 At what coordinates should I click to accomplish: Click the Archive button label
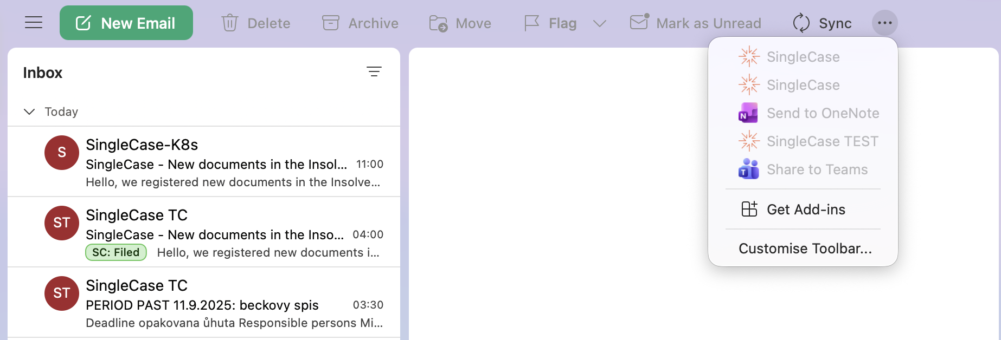click(x=374, y=23)
